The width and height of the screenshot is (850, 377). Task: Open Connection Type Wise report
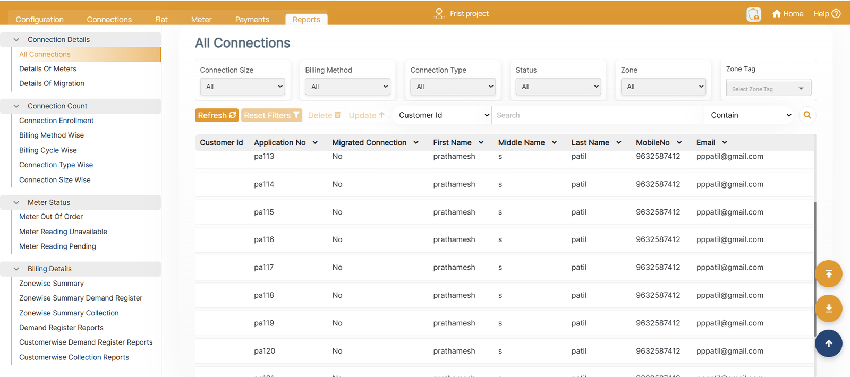[x=56, y=165]
